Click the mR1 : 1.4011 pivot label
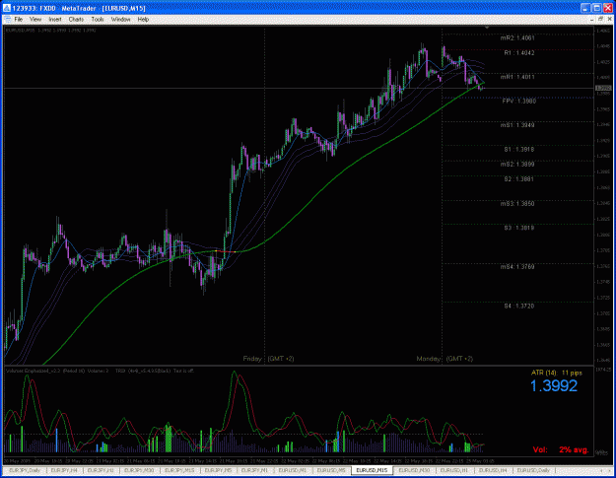The height and width of the screenshot is (478, 616). [x=517, y=77]
